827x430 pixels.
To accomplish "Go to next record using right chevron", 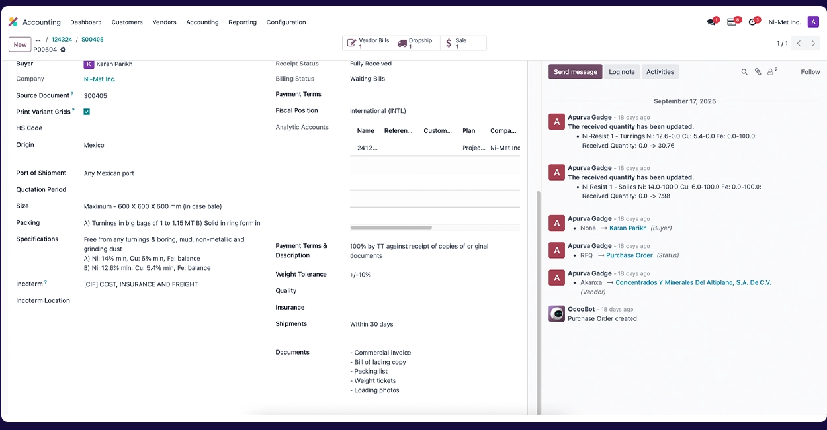I will [x=814, y=44].
